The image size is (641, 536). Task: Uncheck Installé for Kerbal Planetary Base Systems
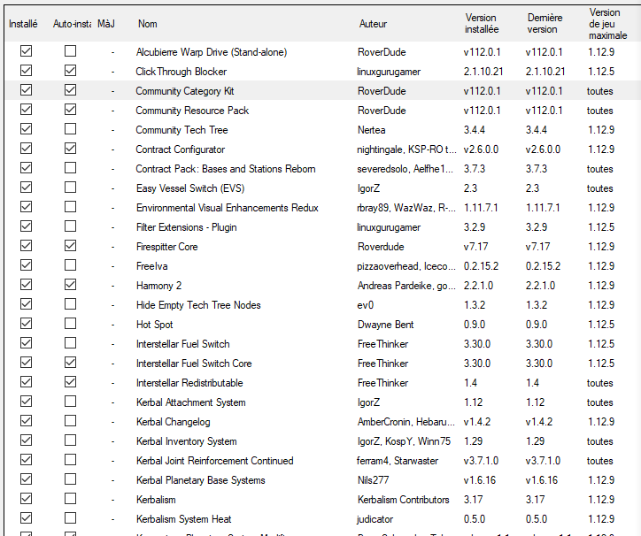pyautogui.click(x=27, y=479)
